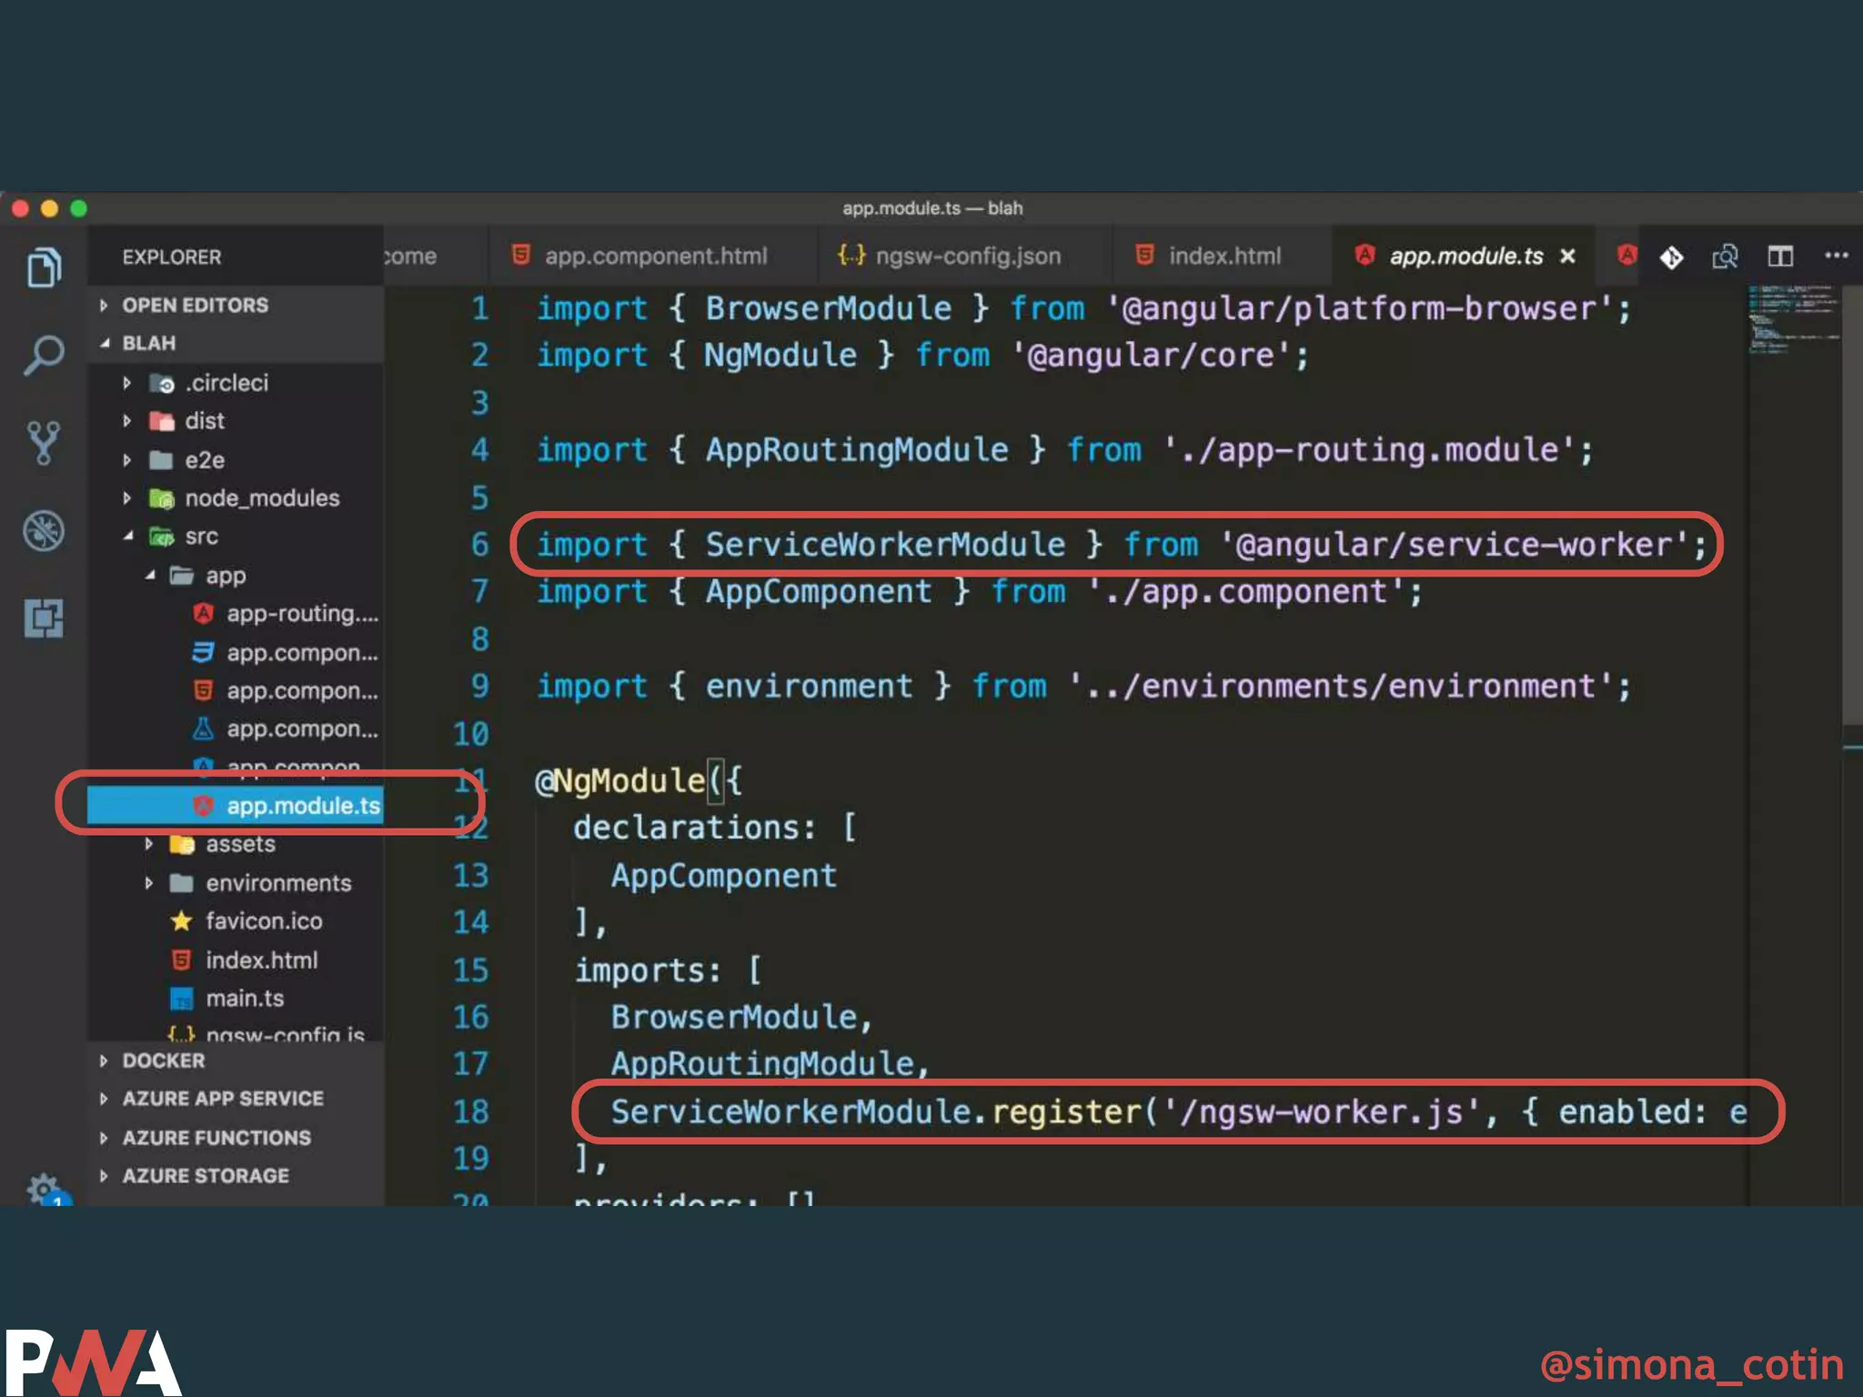Viewport: 1863px width, 1397px height.
Task: Close the app.module.ts tab
Action: point(1567,256)
